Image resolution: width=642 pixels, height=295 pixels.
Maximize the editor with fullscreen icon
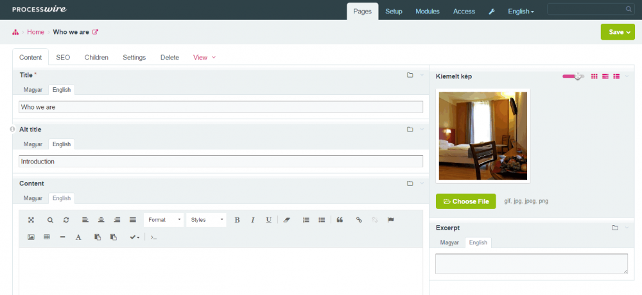click(x=31, y=220)
